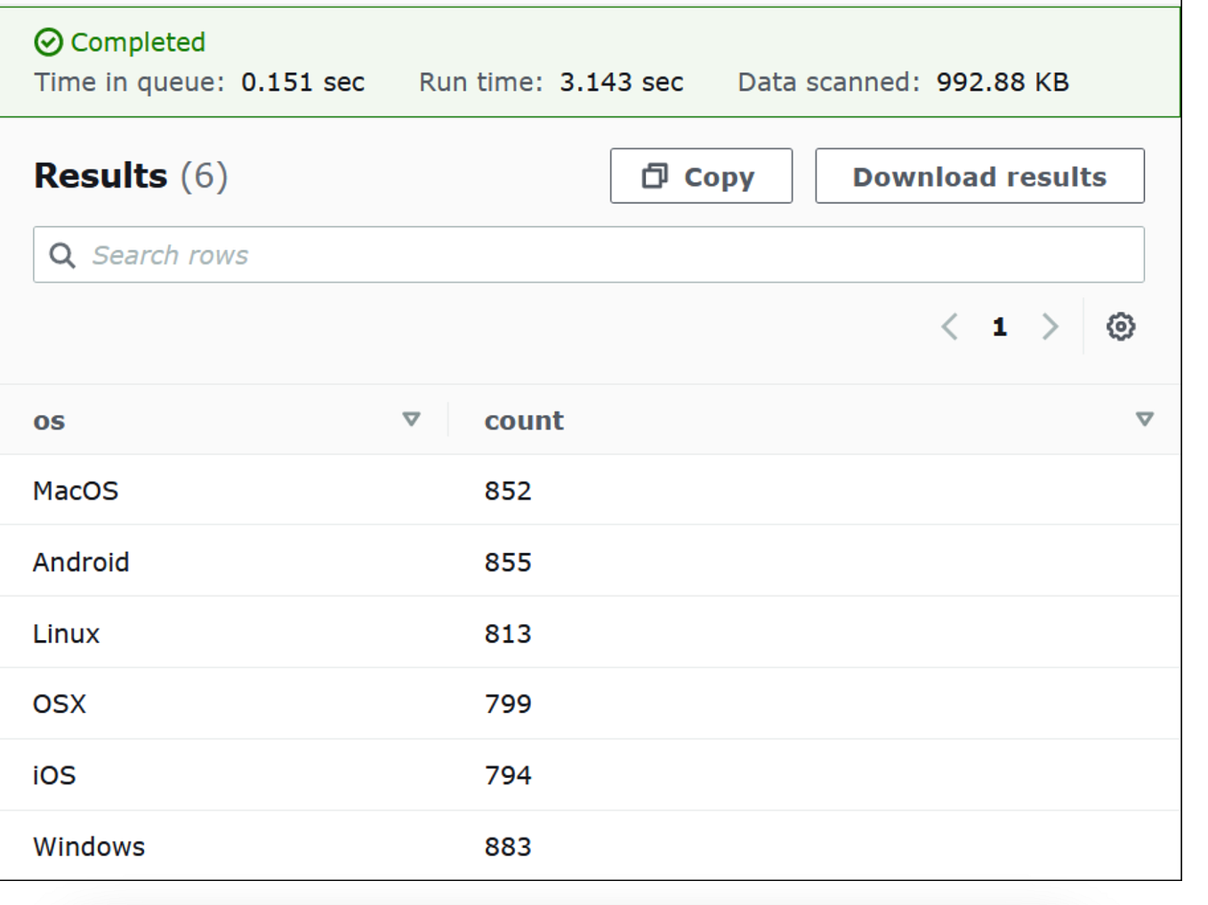
Task: Click the Copy button
Action: 701,176
